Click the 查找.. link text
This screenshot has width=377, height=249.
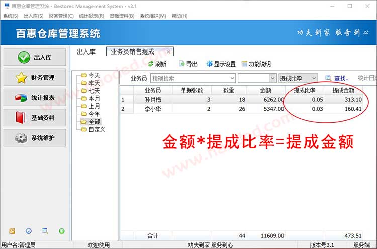tap(341, 78)
